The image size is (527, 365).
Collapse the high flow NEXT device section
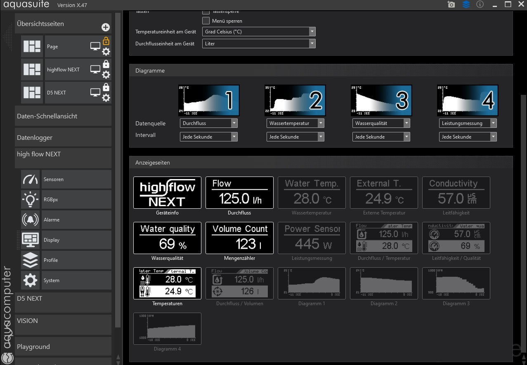click(63, 158)
